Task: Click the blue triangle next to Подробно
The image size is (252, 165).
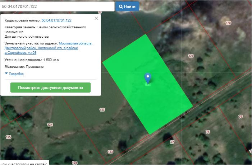Action: pos(6,74)
